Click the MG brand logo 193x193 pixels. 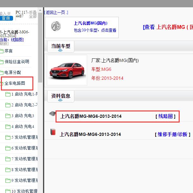(x=56, y=26)
